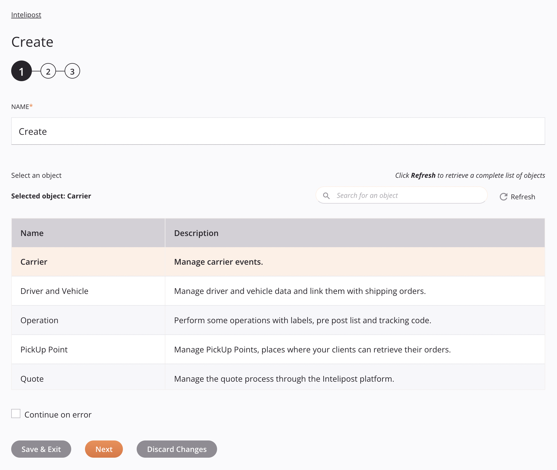Click step 3 circle in progress indicator

72,71
